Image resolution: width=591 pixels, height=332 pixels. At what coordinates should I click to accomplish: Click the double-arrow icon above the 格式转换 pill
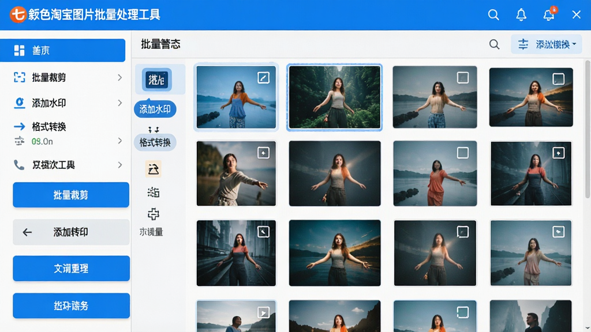[x=154, y=130]
